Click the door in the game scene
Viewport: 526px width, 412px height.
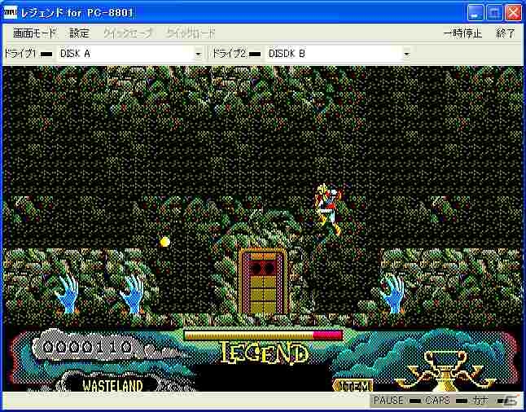click(x=263, y=281)
